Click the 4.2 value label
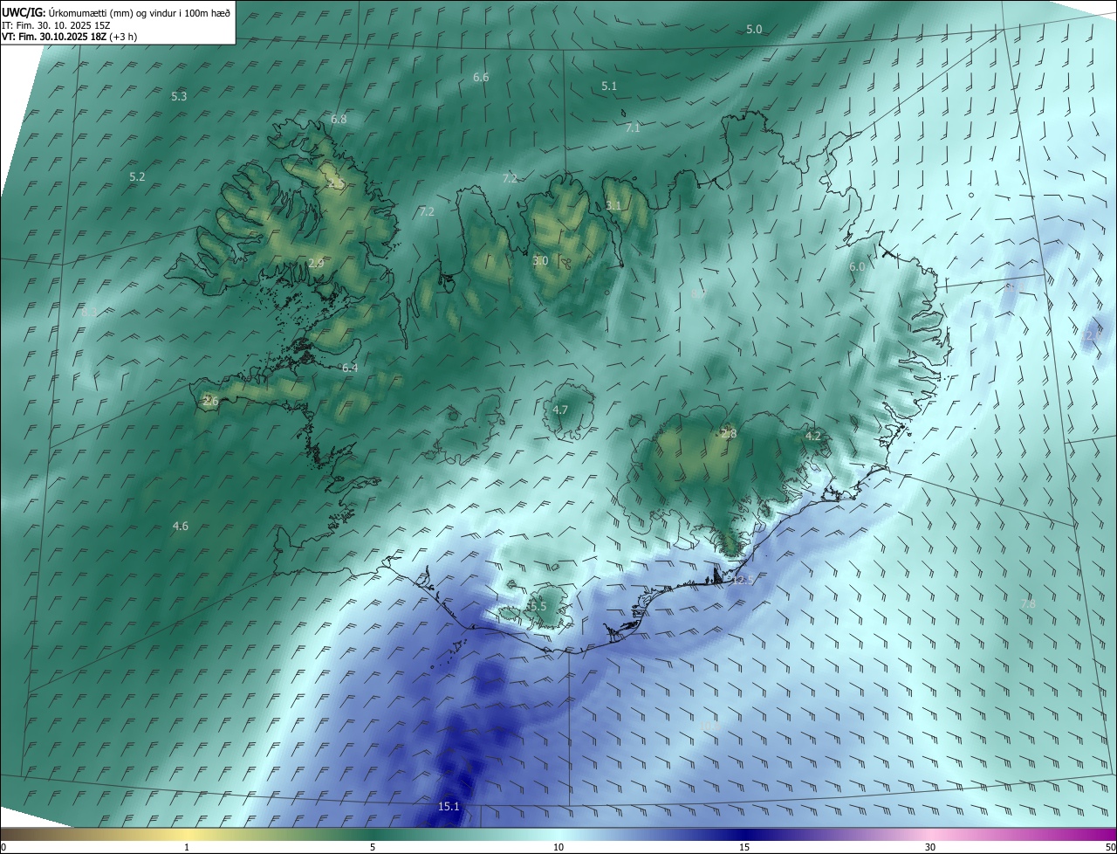This screenshot has width=1117, height=854. (x=812, y=436)
